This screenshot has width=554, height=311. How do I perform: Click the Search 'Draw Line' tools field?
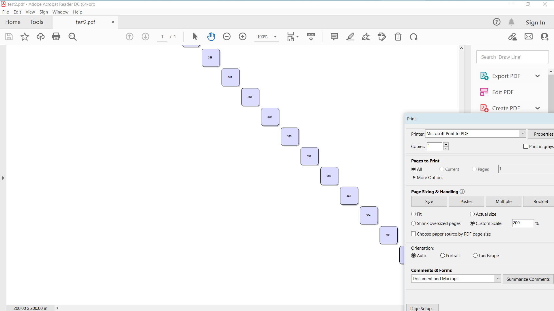tap(512, 57)
